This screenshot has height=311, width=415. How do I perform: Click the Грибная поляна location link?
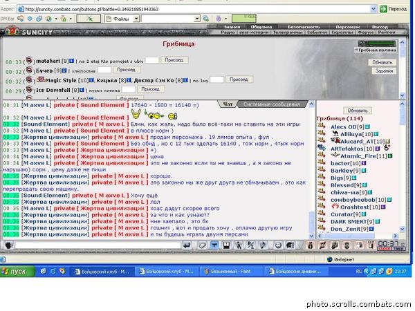[377, 50]
